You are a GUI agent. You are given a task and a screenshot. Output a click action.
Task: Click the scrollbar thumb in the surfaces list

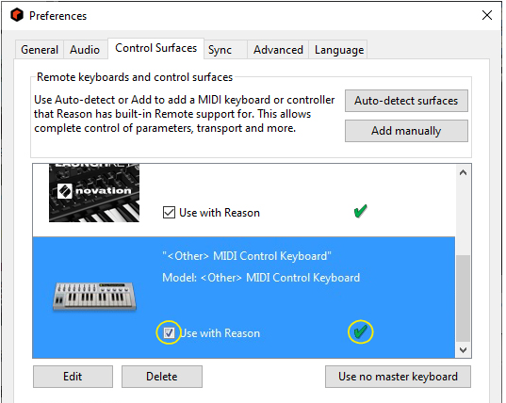point(463,298)
